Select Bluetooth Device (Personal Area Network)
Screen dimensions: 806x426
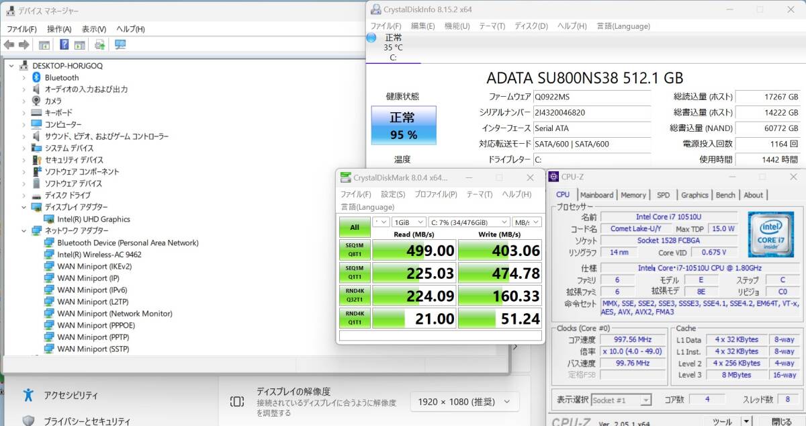pyautogui.click(x=128, y=243)
